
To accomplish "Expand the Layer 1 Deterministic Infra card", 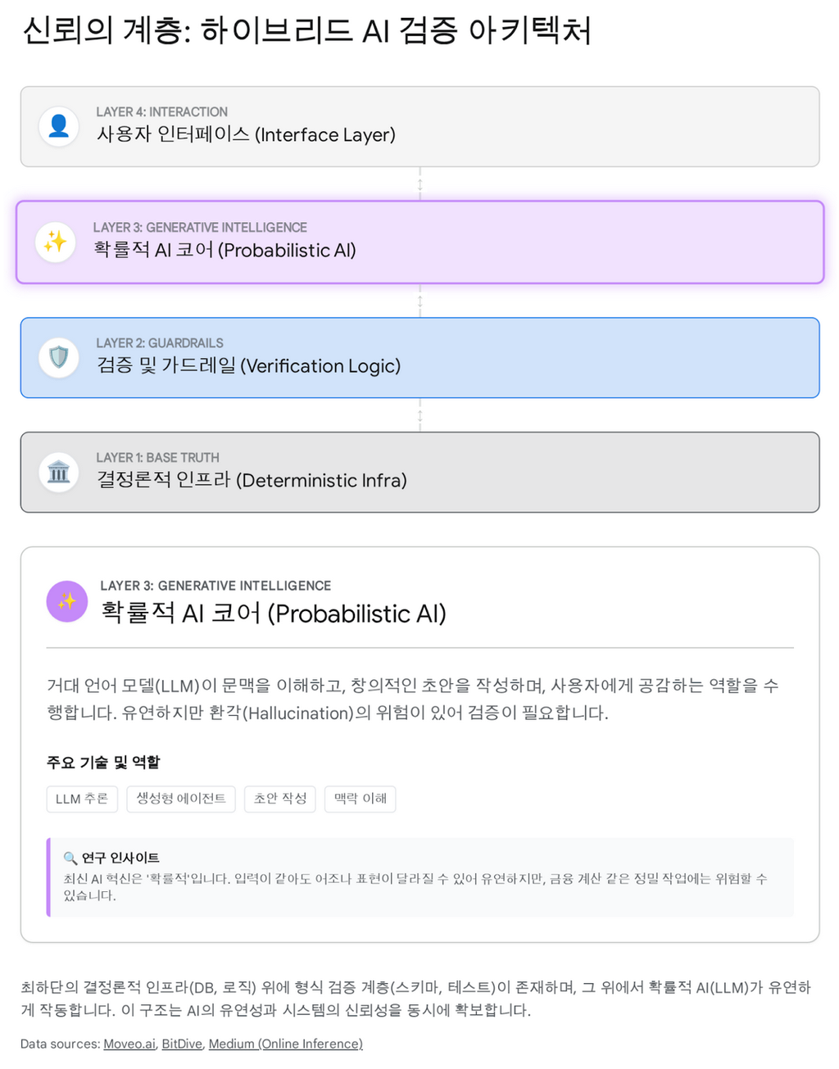I will (x=419, y=473).
